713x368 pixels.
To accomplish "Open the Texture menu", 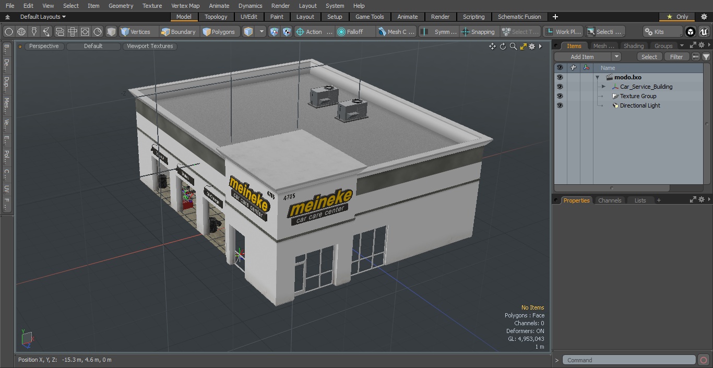I will (152, 6).
